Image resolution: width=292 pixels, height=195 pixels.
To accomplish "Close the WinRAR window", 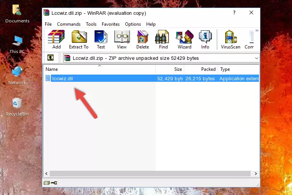I will (251, 12).
